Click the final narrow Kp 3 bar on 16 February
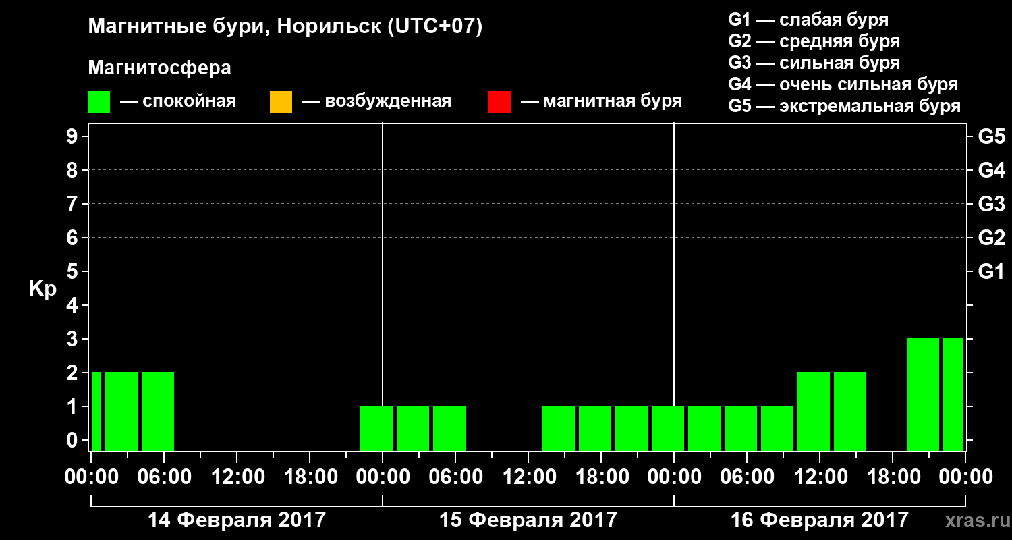 click(x=953, y=394)
